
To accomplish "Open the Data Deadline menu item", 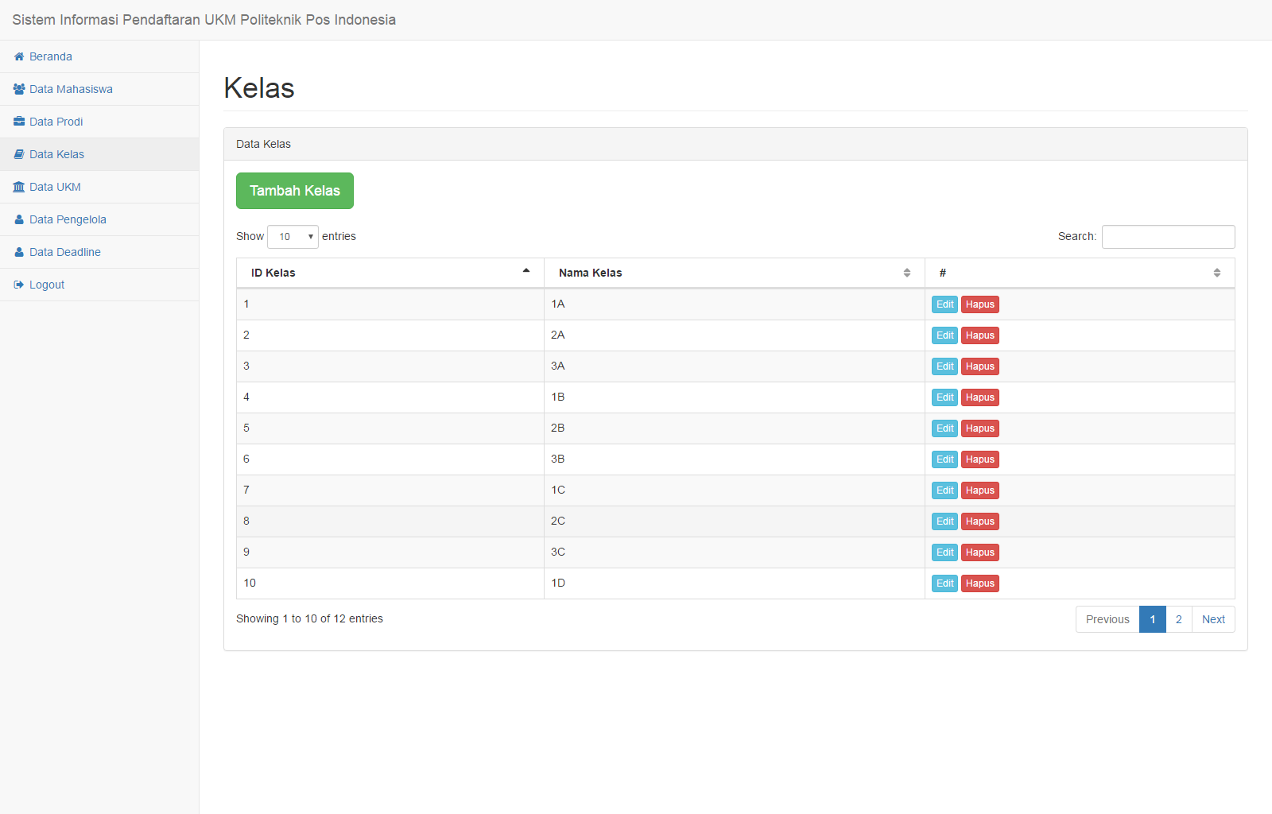I will click(x=65, y=252).
